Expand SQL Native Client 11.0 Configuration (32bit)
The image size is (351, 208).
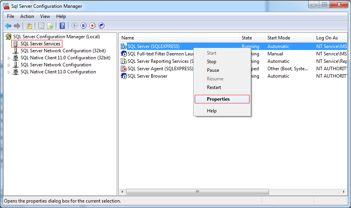click(9, 58)
